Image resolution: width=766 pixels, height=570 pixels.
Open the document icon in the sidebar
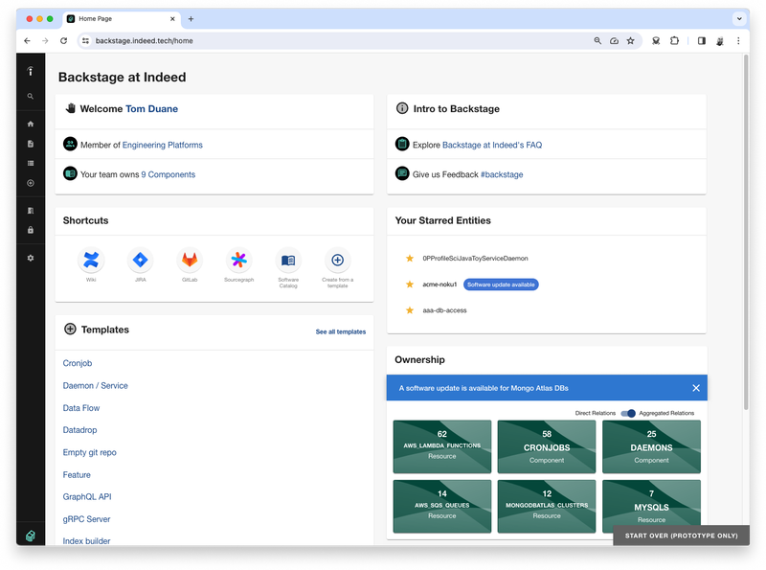[x=31, y=144]
